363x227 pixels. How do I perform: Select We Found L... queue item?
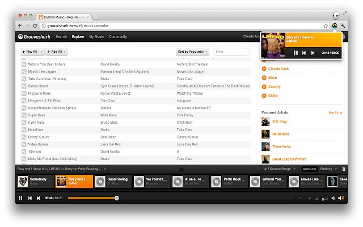click(x=151, y=182)
